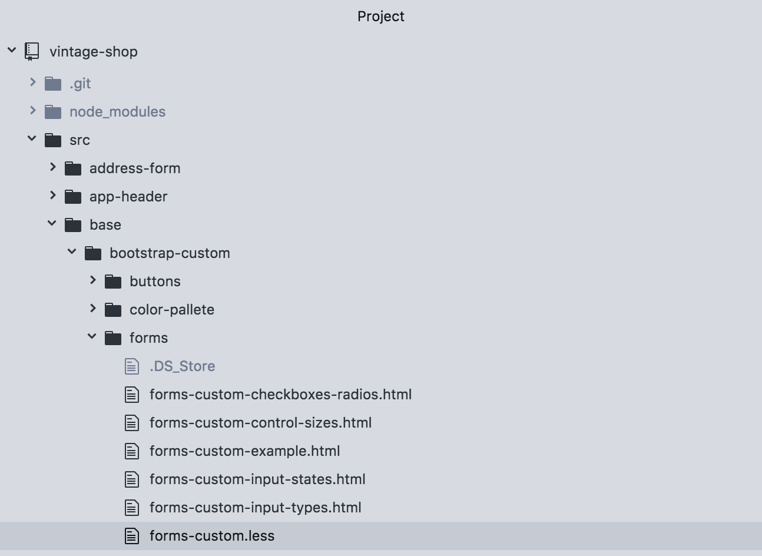Collapse the base folder

click(x=52, y=224)
